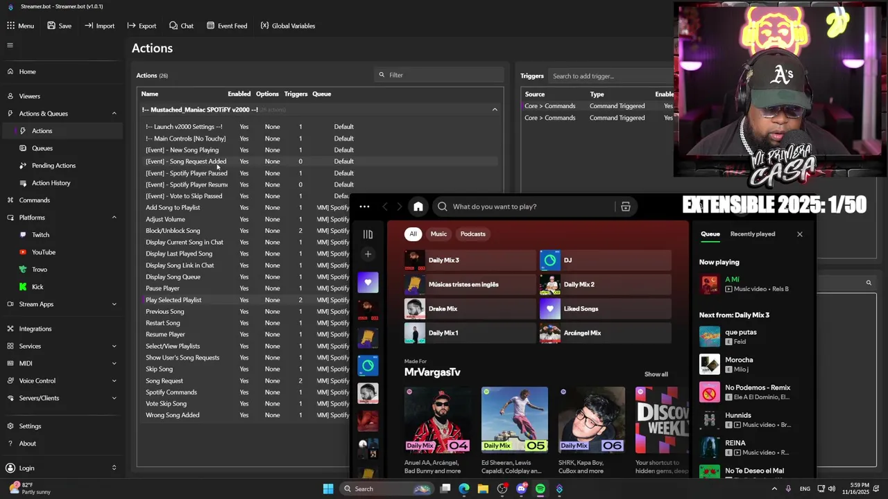Click the Spotify create plus icon
This screenshot has width=888, height=499.
point(368,254)
